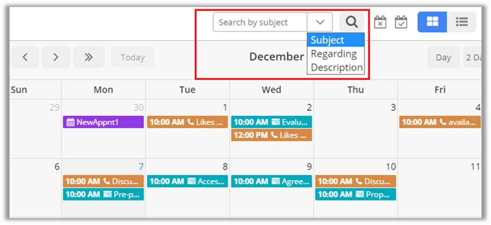Select Subject option in dropdown
Image resolution: width=491 pixels, height=225 pixels.
[335, 40]
